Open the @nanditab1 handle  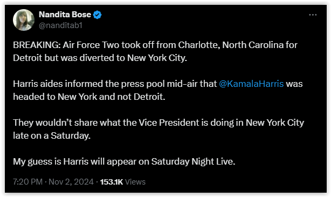[x=60, y=25]
